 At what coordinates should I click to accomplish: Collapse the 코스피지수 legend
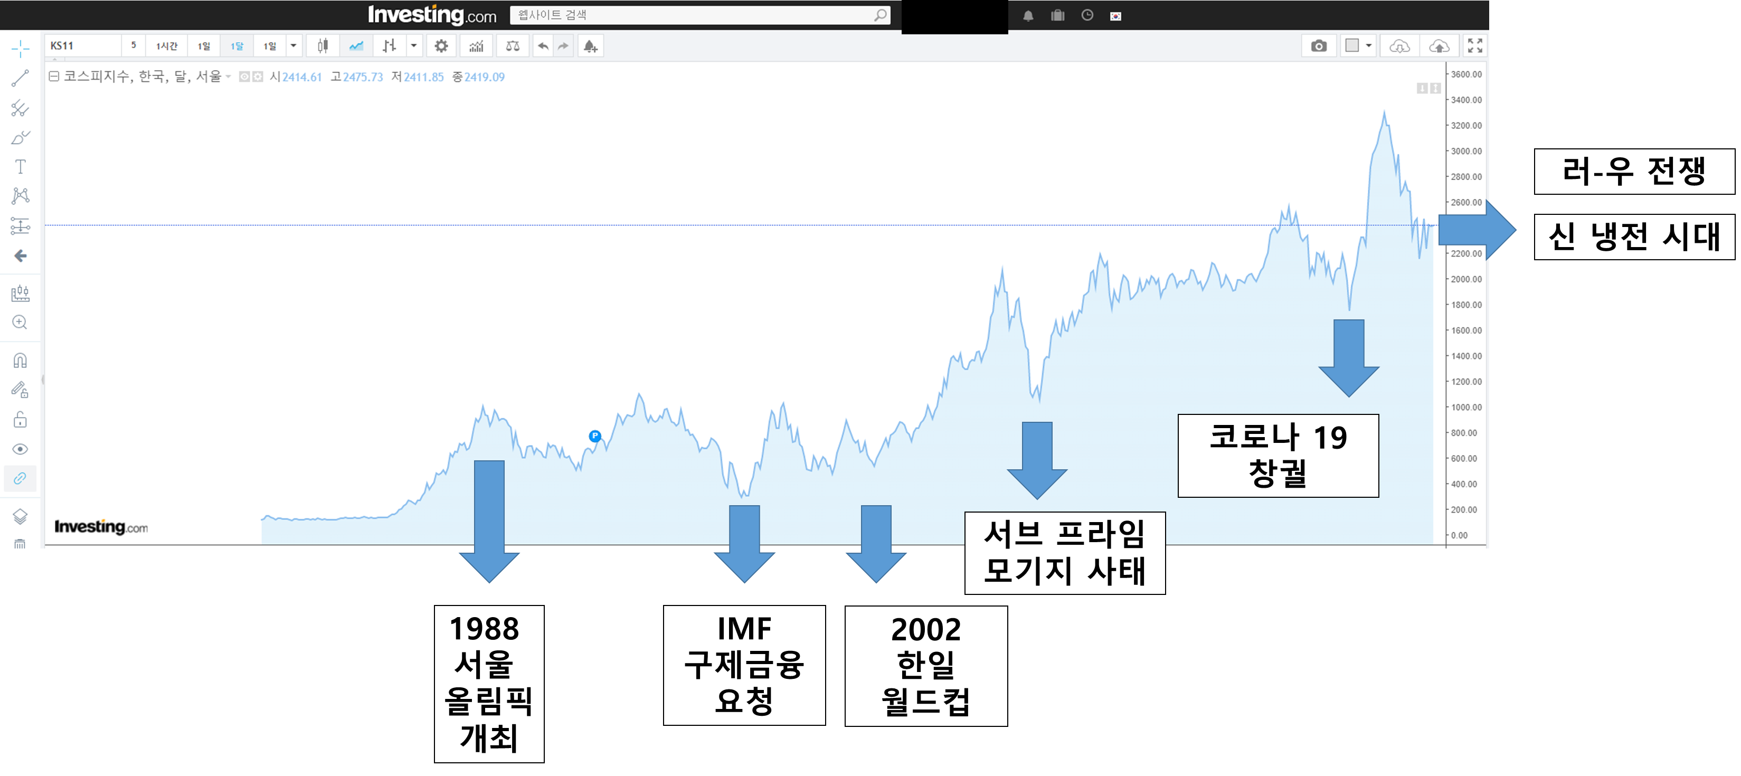(54, 77)
